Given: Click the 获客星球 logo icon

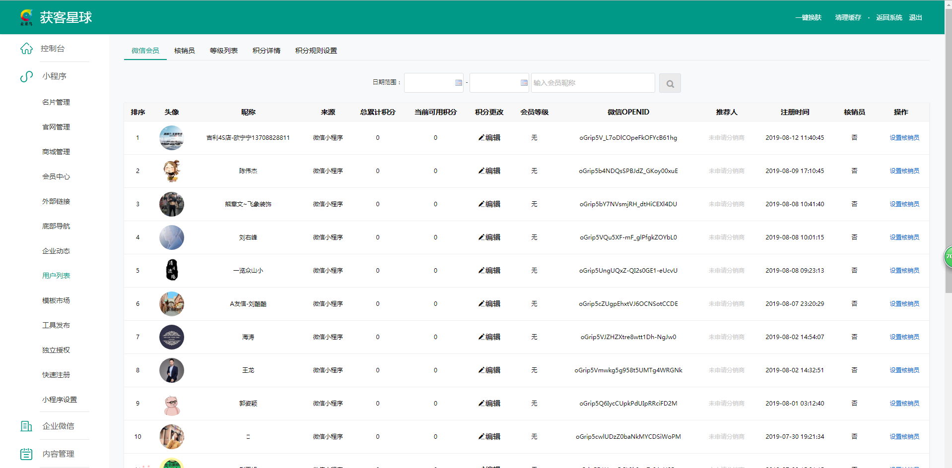Looking at the screenshot, I should tap(26, 17).
